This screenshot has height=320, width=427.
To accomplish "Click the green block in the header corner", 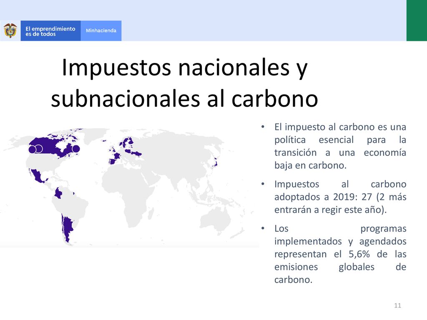I will pos(417,20).
